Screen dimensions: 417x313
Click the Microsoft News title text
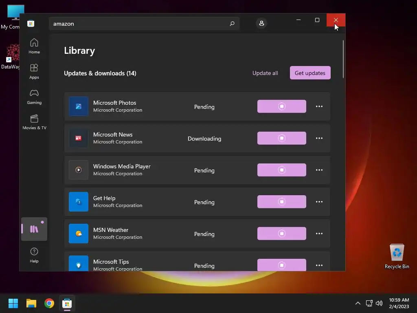[113, 134]
